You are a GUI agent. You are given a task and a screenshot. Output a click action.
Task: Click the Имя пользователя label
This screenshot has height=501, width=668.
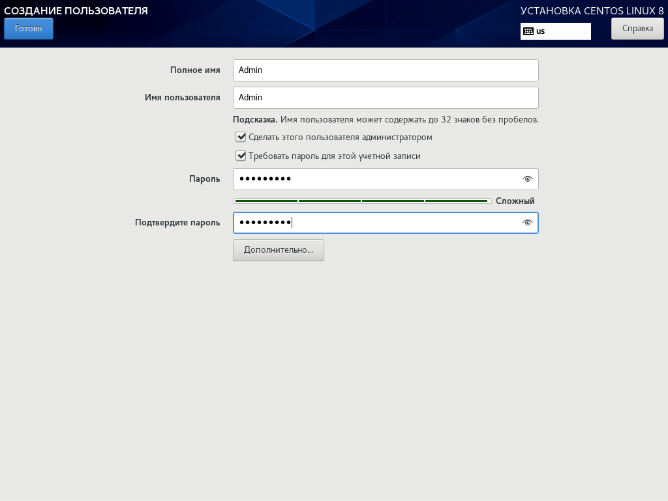183,97
